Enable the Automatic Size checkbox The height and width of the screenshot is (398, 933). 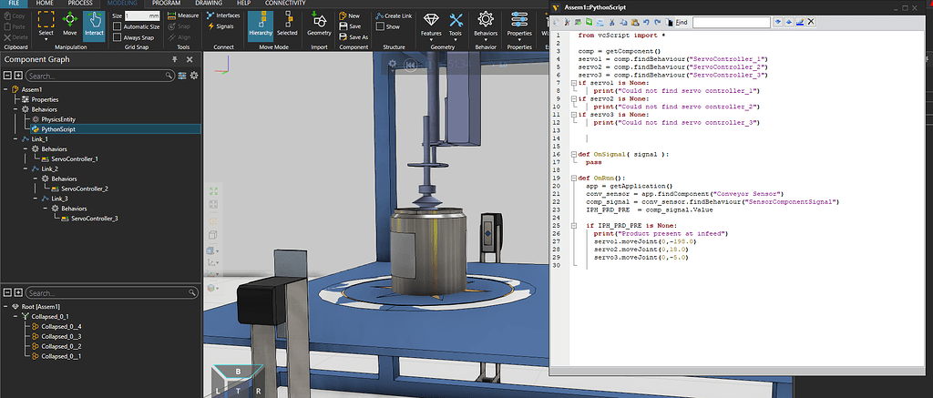(x=117, y=27)
